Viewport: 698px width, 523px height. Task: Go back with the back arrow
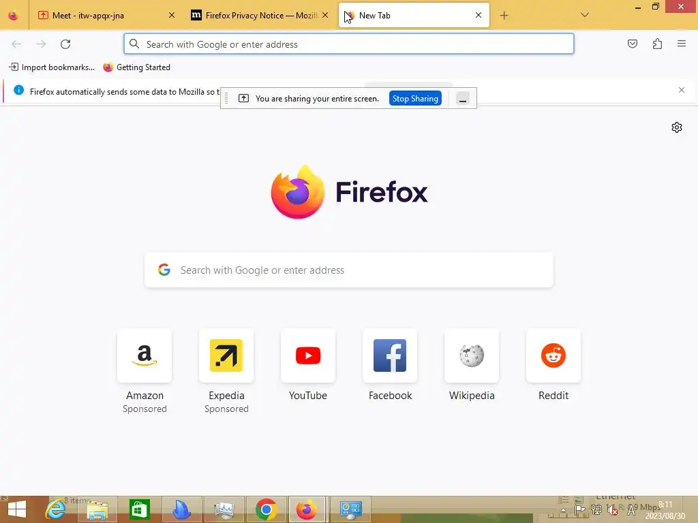16,44
